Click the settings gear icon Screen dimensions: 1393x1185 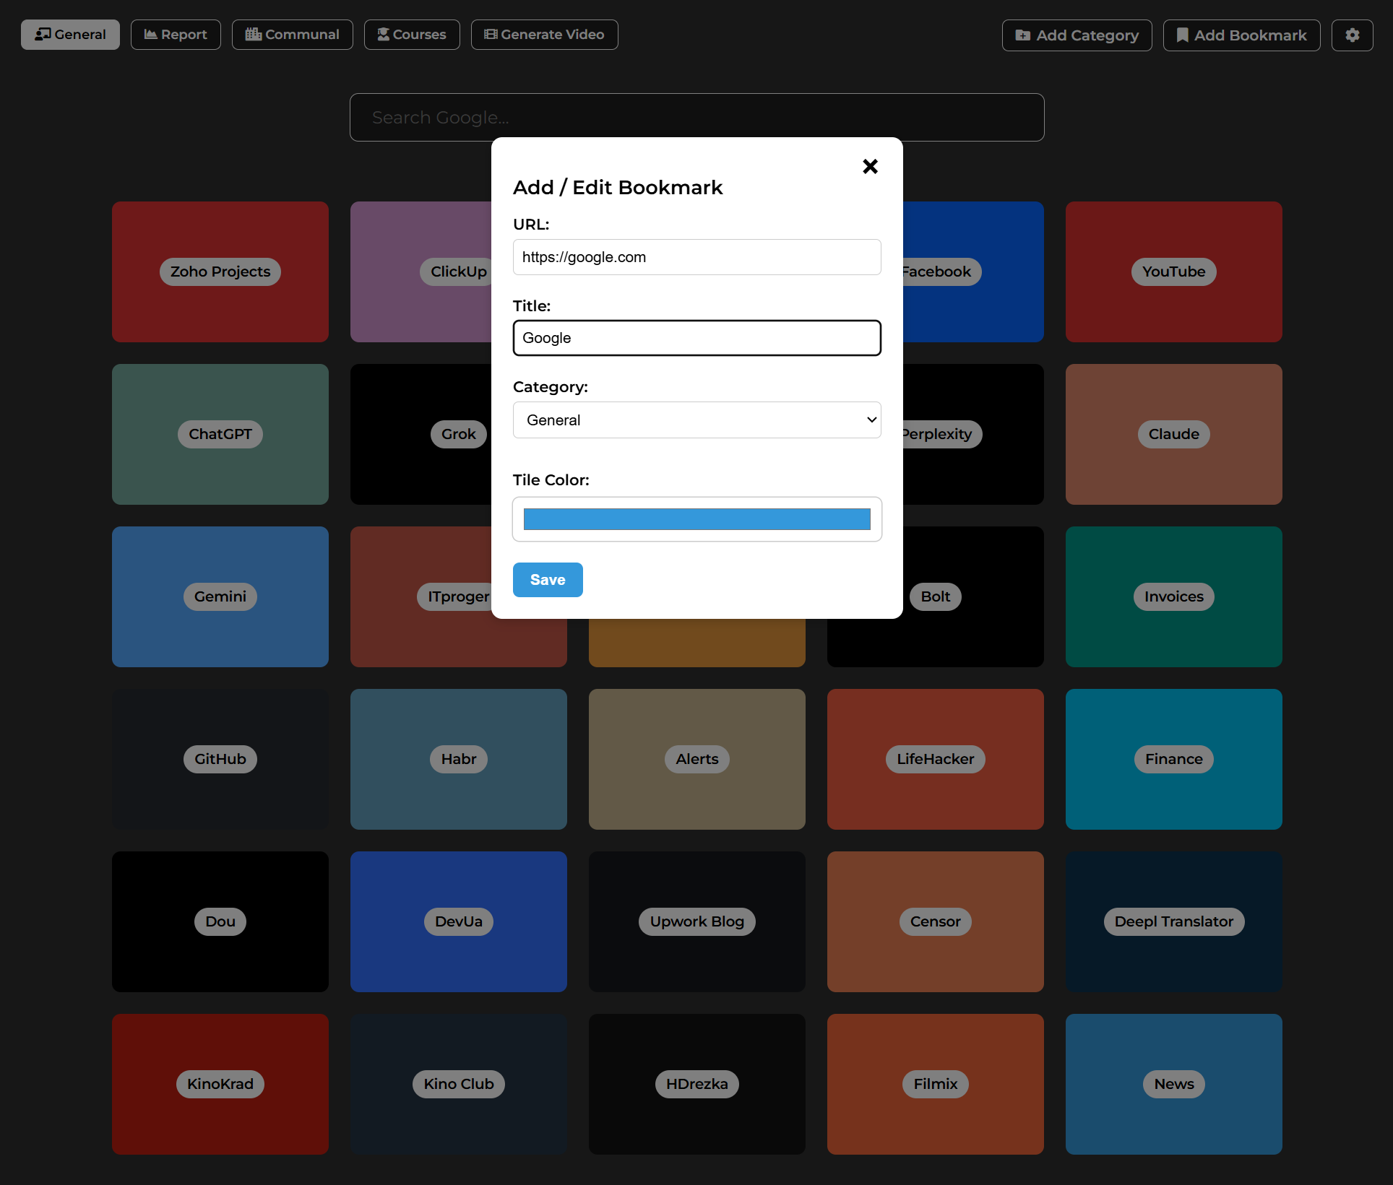[x=1352, y=35]
